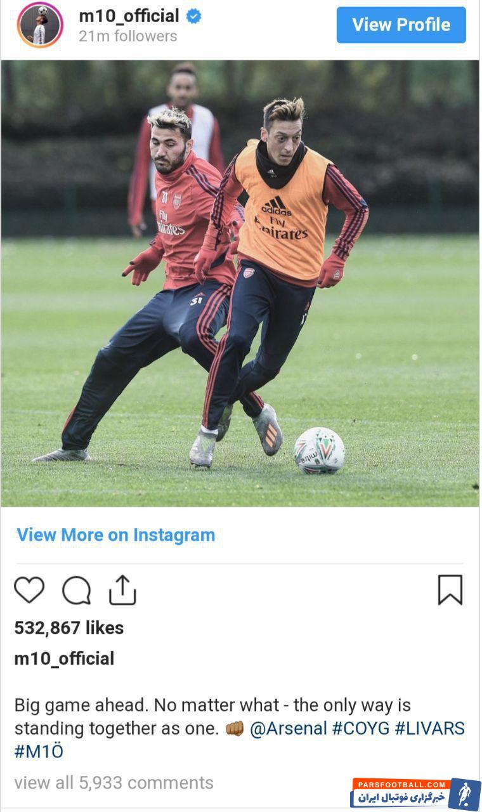Click the Parsfootball.com watermark logo

(x=415, y=794)
